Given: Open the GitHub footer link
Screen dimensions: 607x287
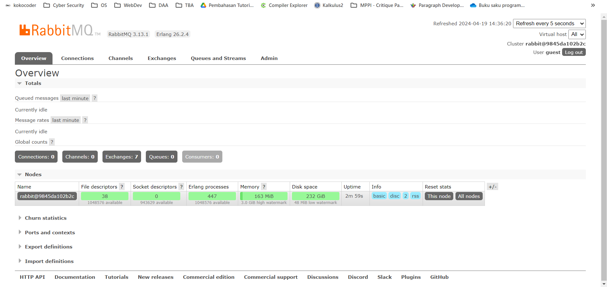Looking at the screenshot, I should (x=439, y=277).
